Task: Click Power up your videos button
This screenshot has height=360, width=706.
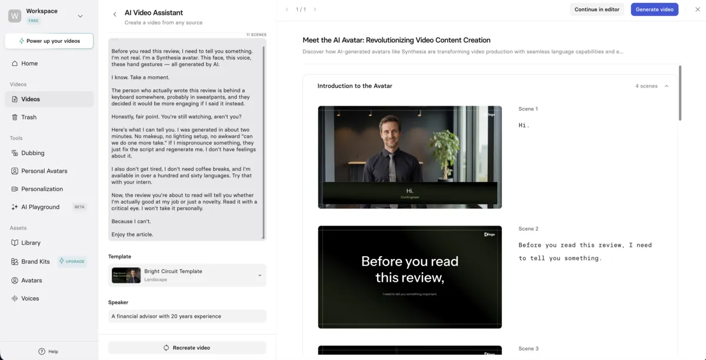Action: point(49,41)
